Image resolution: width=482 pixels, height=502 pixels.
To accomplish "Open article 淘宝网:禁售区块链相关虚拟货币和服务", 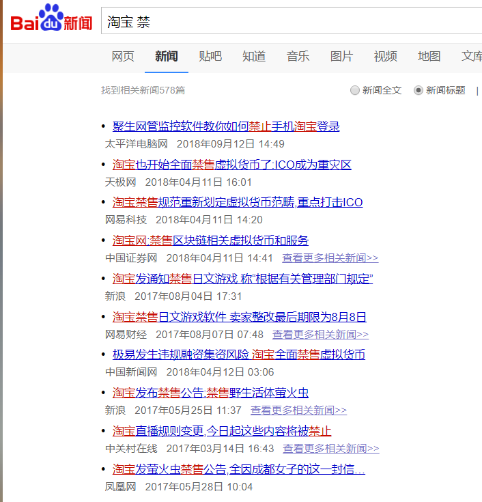I will (x=210, y=240).
